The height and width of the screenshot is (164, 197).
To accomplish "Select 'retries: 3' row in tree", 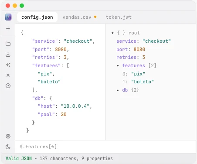I will tap(131, 57).
